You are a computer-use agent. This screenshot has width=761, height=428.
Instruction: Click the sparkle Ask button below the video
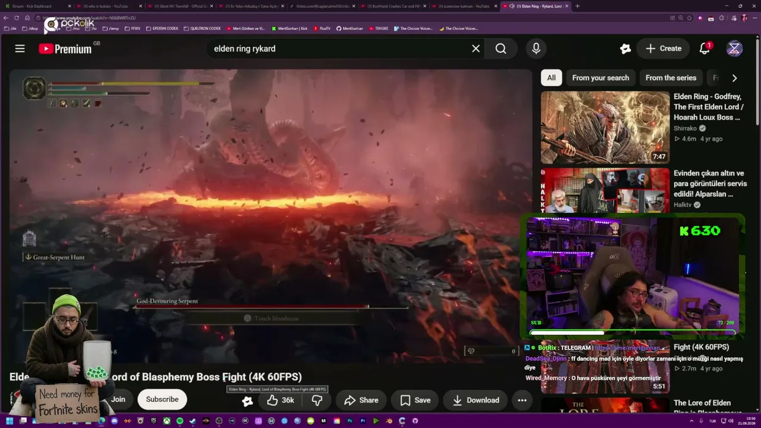pyautogui.click(x=247, y=401)
